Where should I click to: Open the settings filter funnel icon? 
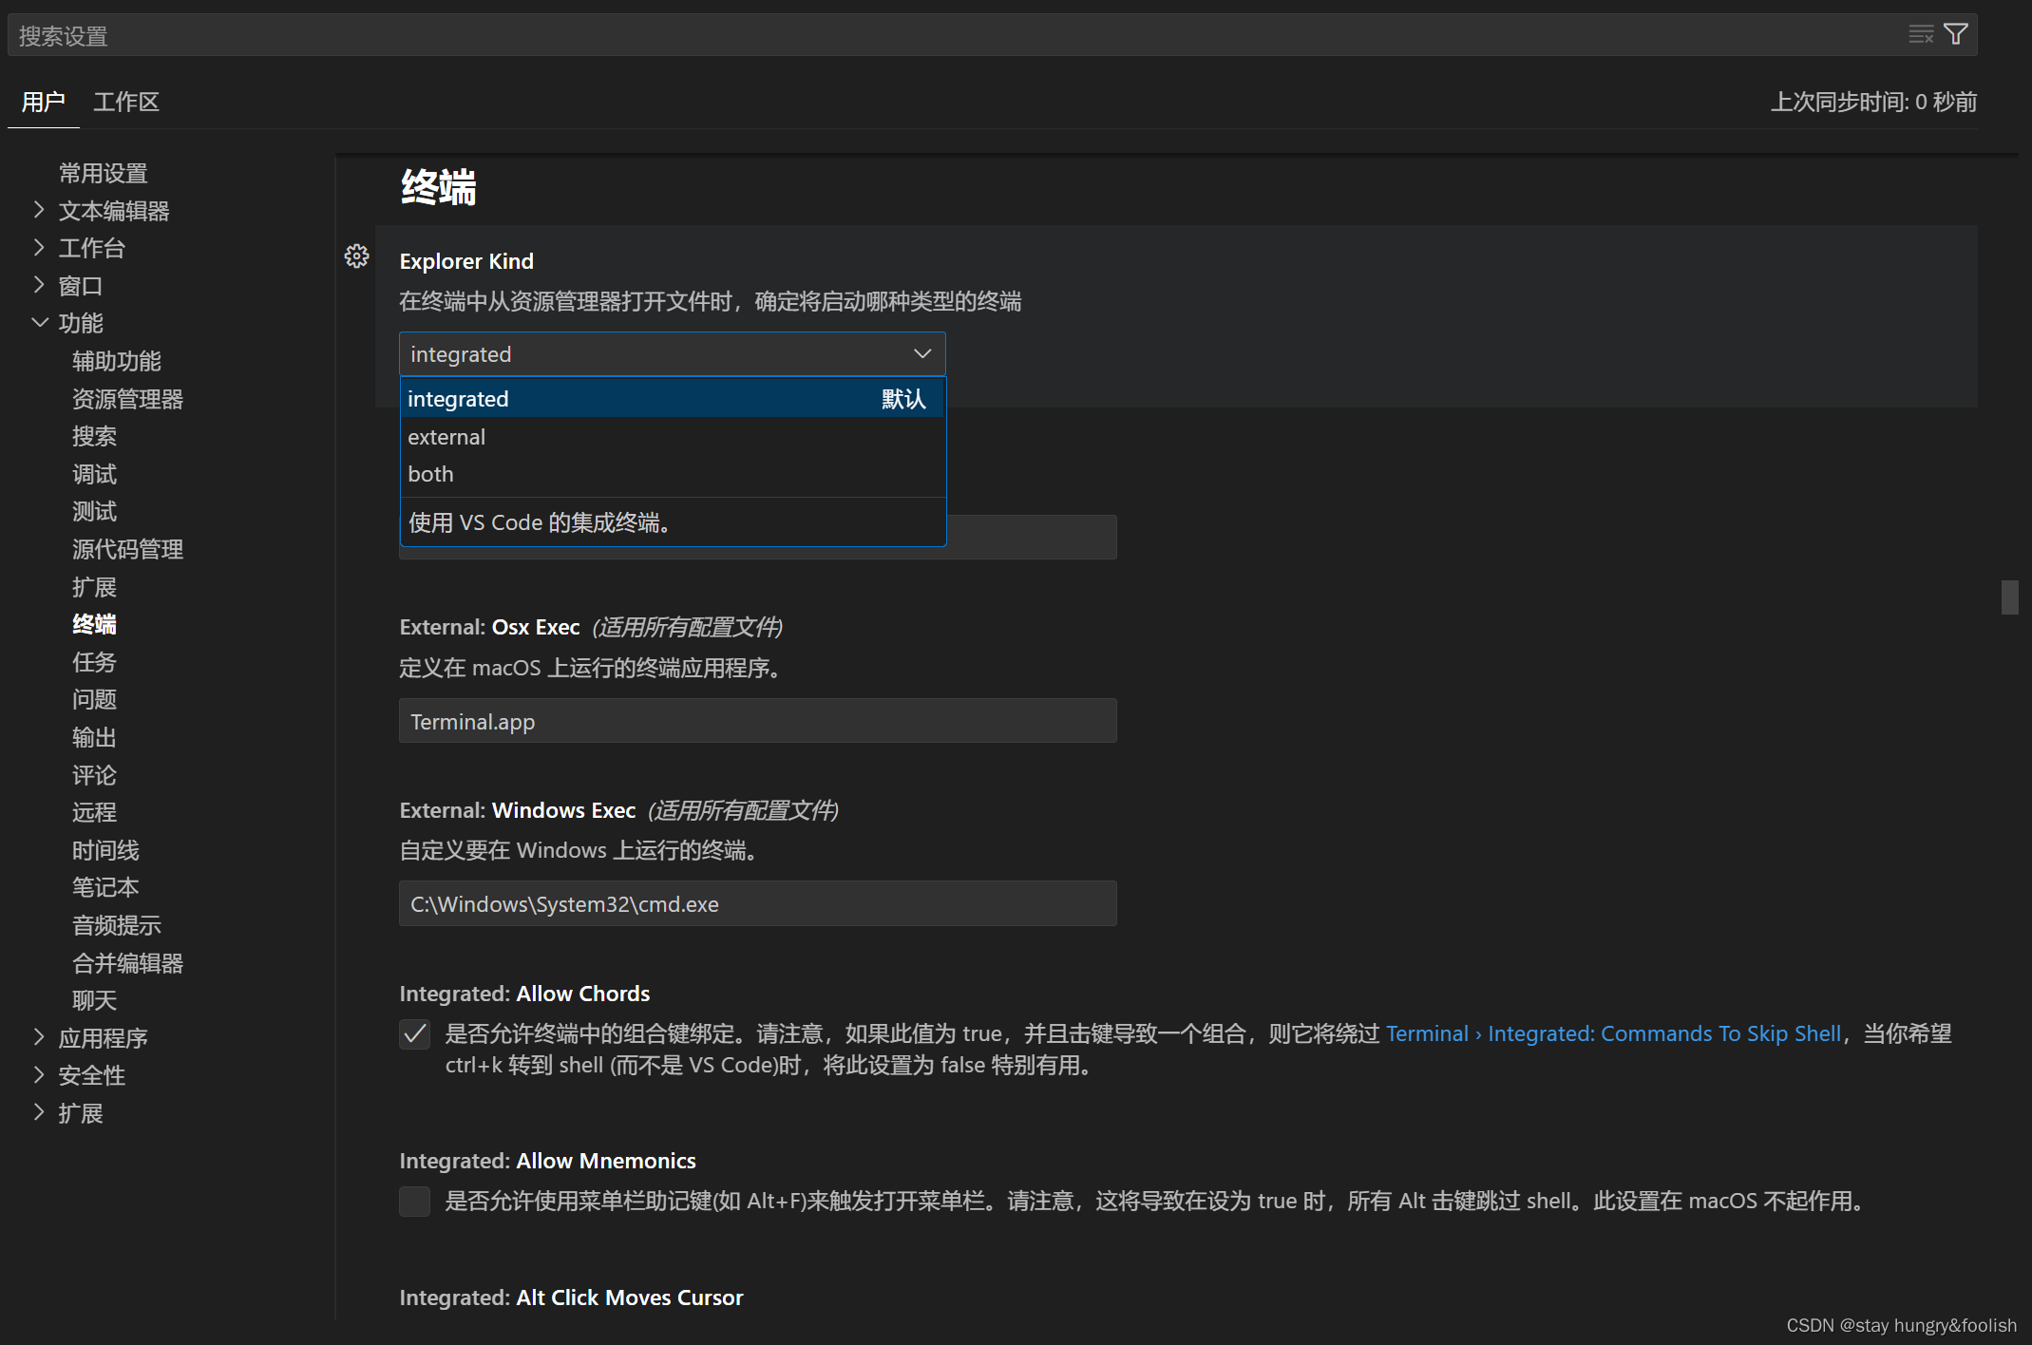pos(1955,33)
